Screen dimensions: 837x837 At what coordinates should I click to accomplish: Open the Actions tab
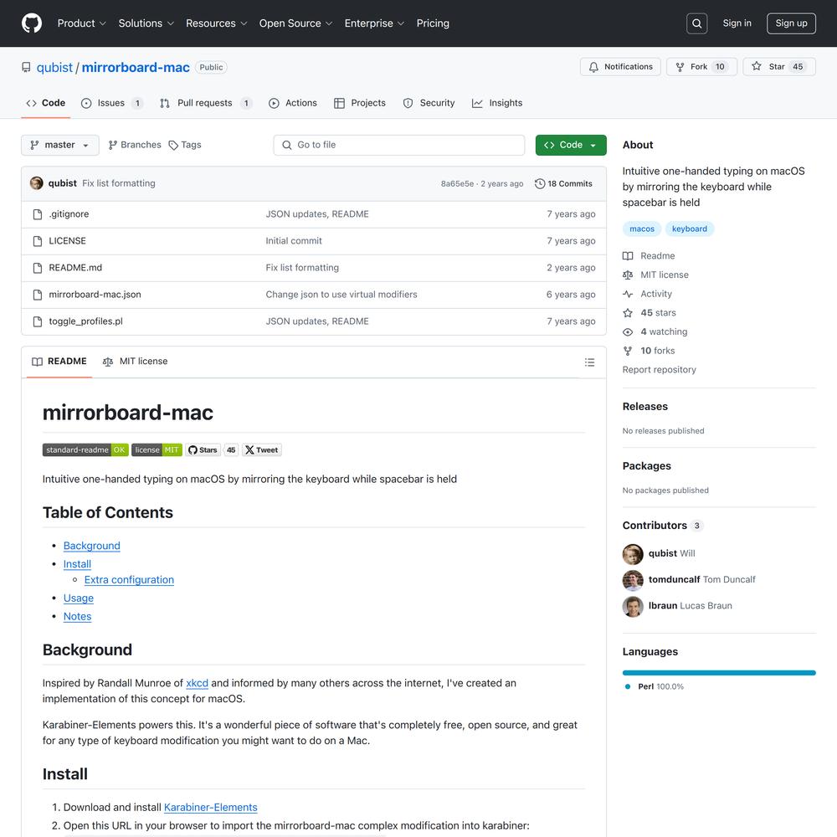(292, 103)
